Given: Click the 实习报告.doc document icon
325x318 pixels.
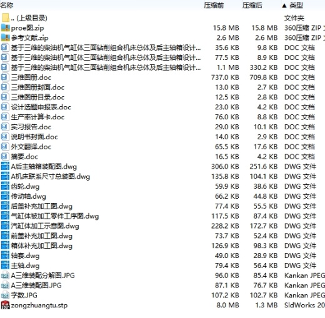Looking at the screenshot, I should coord(5,127).
